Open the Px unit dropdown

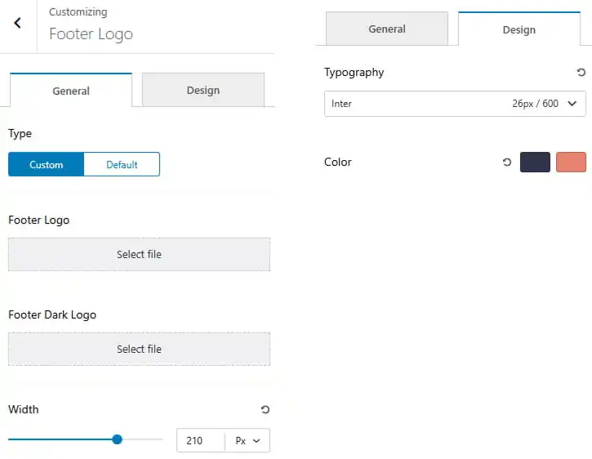pos(247,440)
